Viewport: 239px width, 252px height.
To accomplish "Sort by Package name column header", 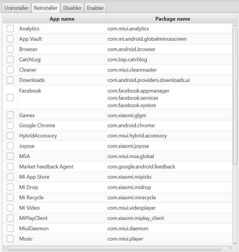I will [x=173, y=19].
